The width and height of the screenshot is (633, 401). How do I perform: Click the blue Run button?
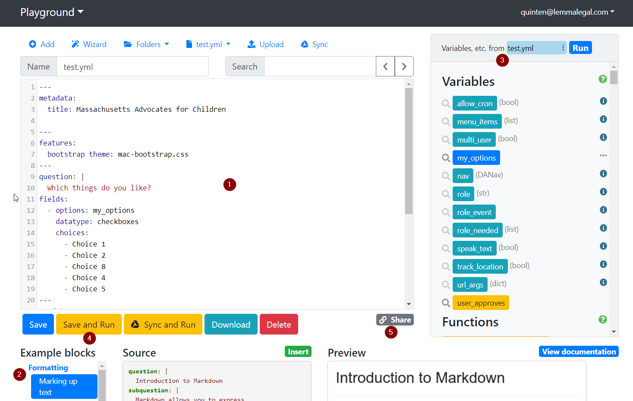[580, 48]
